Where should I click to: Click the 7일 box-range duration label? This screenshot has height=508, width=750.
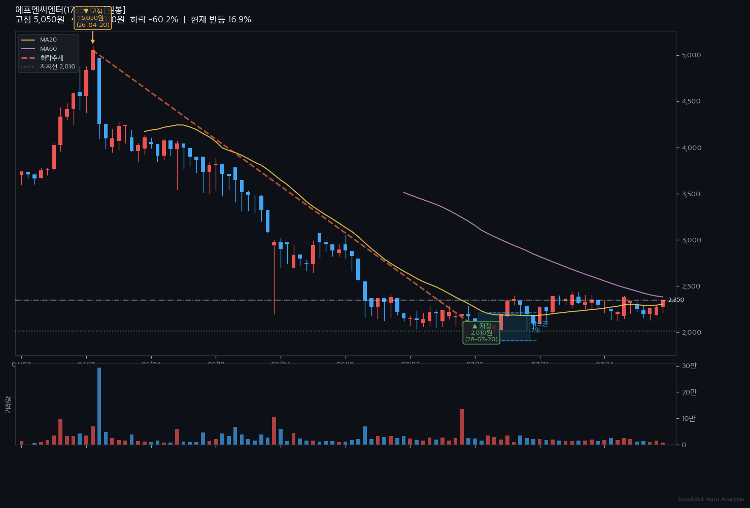pyautogui.click(x=535, y=331)
